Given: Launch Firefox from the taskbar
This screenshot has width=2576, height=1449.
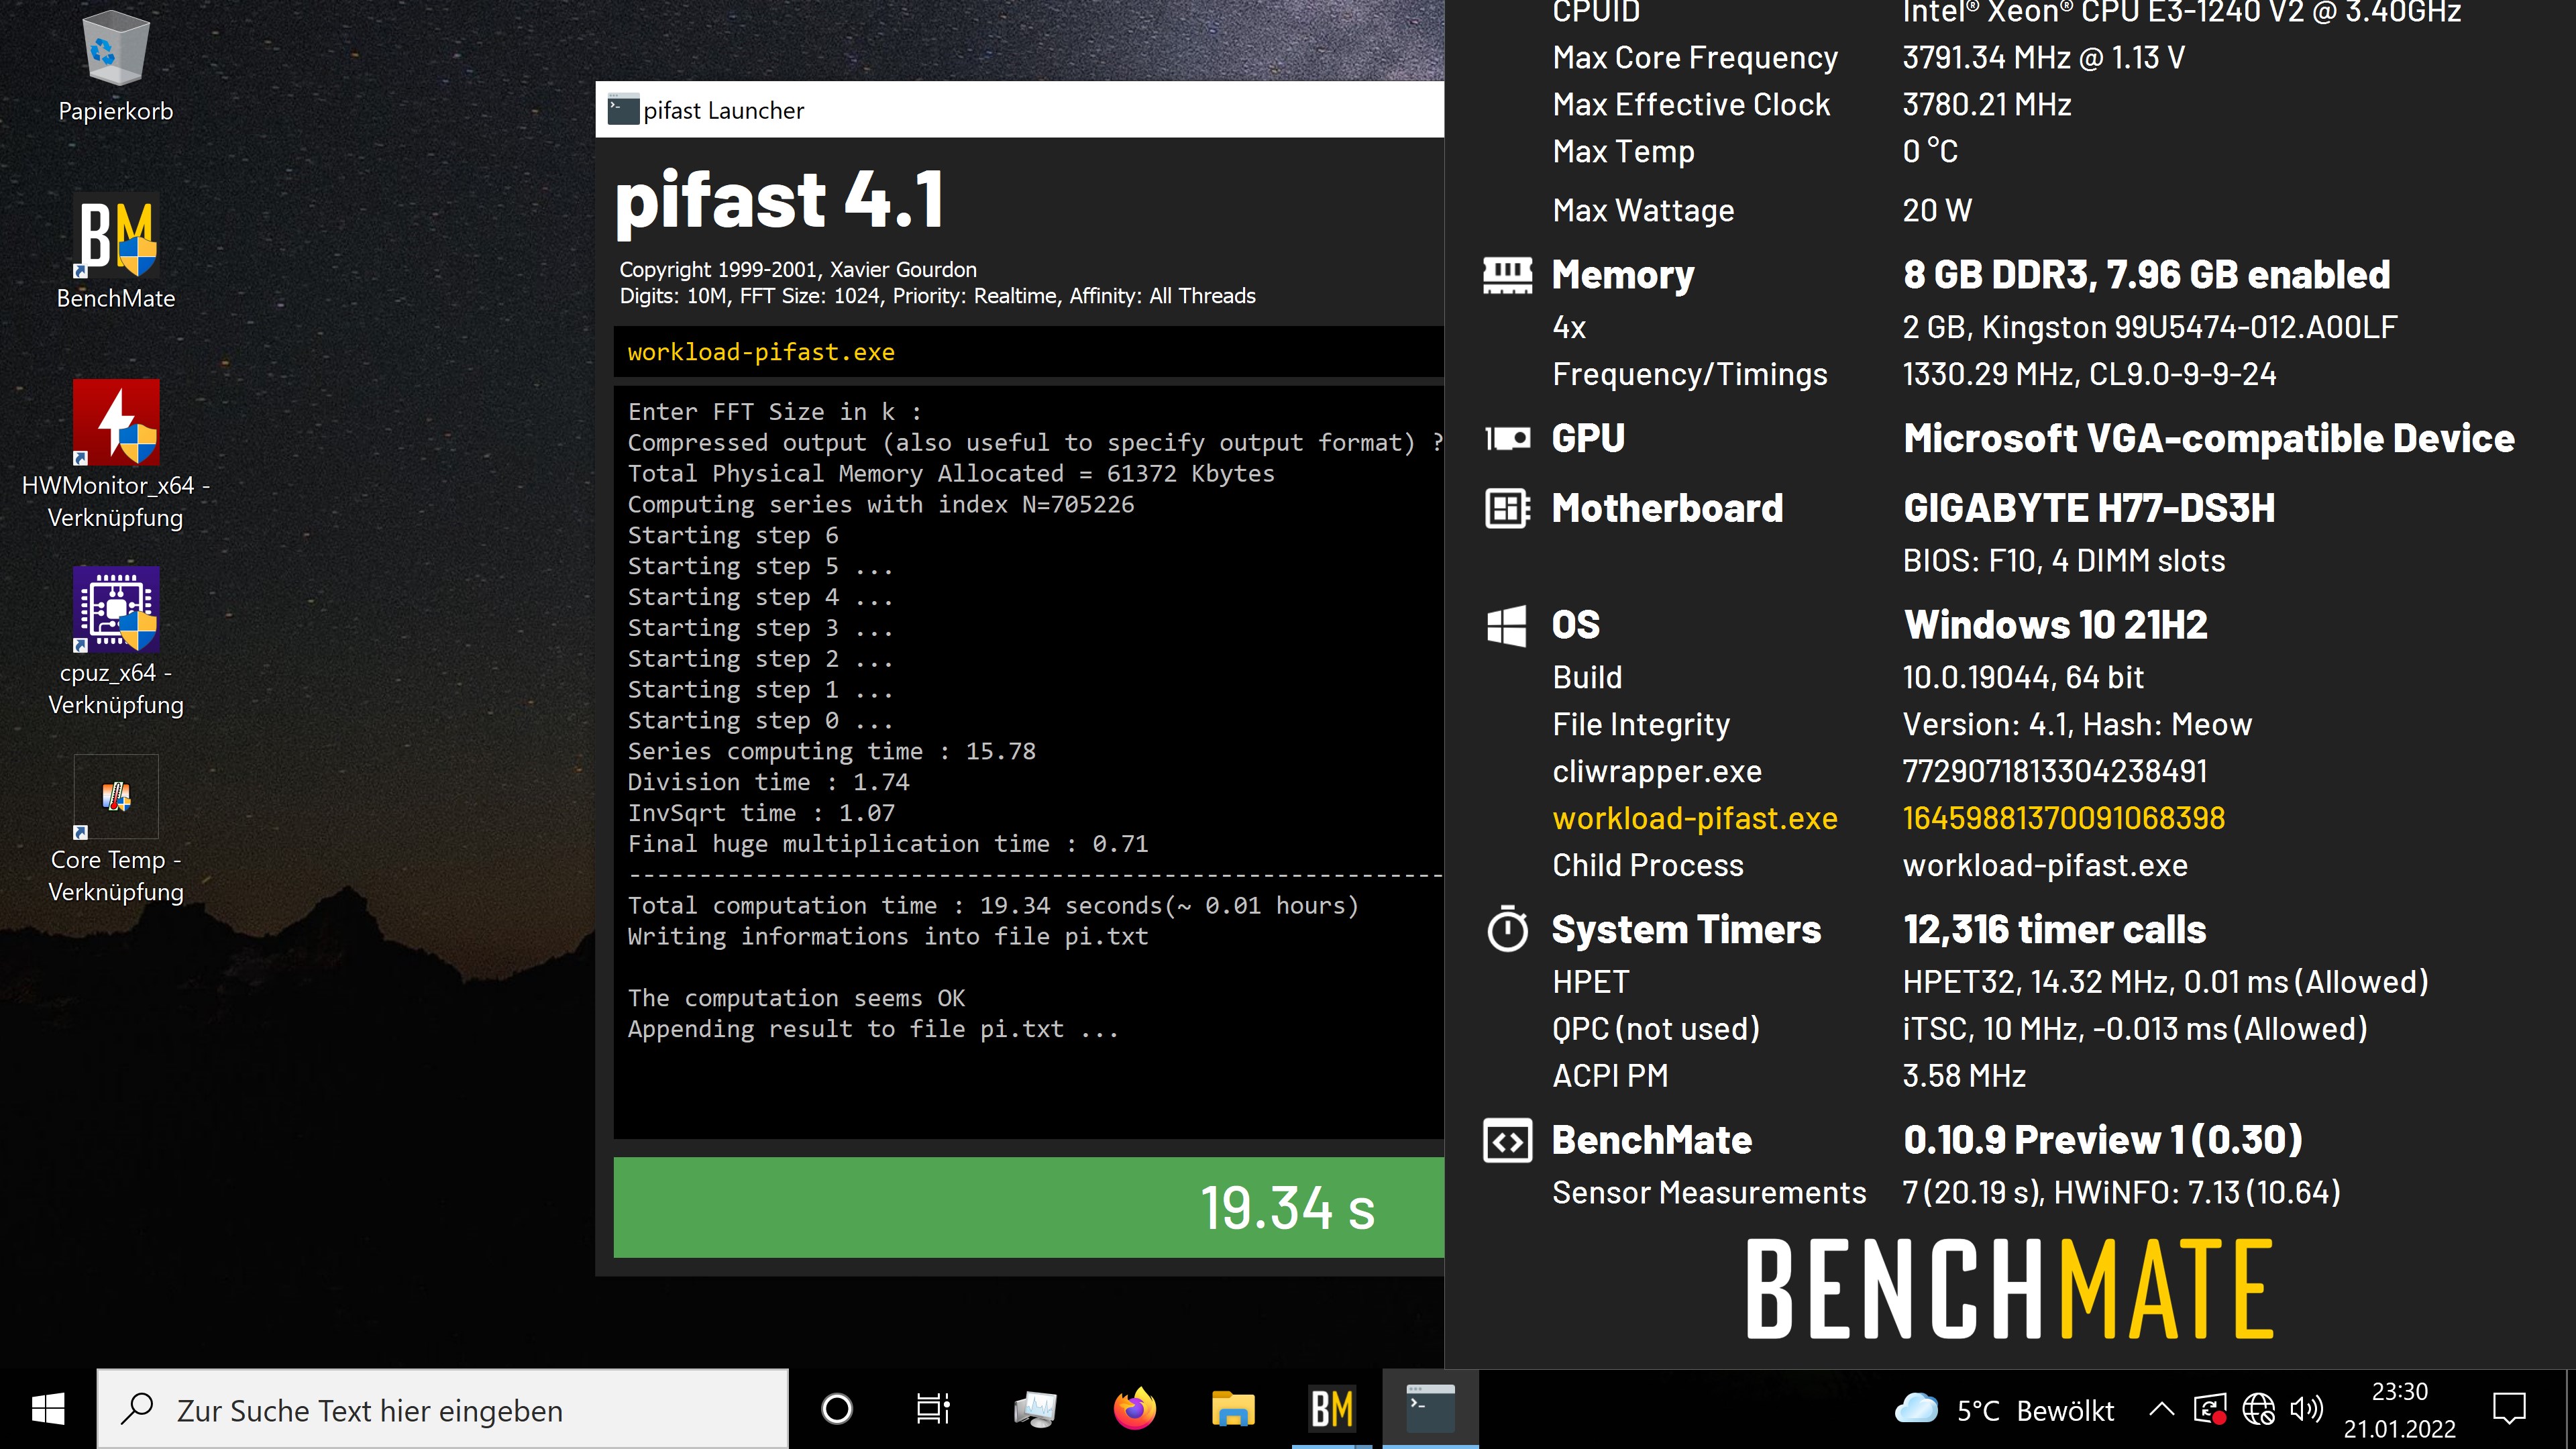Looking at the screenshot, I should pyautogui.click(x=1134, y=1409).
